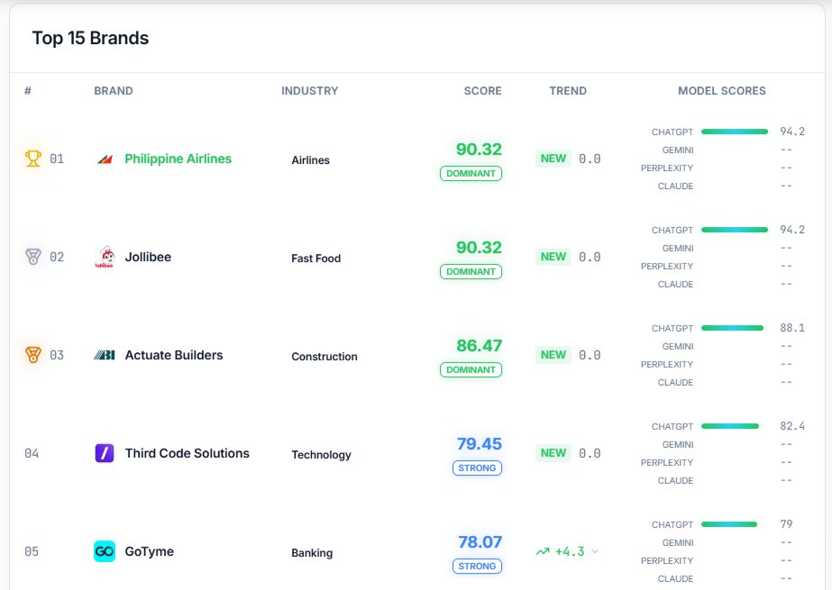The image size is (832, 590).
Task: Click the MODEL SCORES column header
Action: pos(722,91)
